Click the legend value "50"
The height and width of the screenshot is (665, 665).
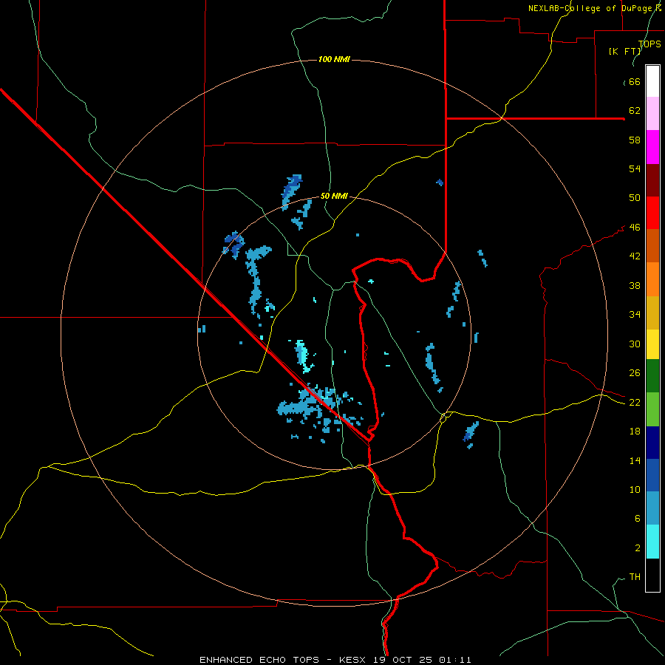click(634, 198)
